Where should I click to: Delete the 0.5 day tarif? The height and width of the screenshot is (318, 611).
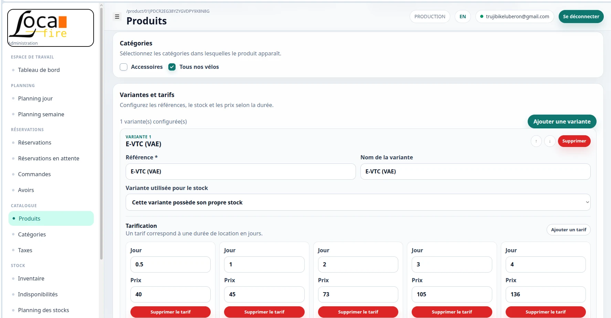pos(170,312)
